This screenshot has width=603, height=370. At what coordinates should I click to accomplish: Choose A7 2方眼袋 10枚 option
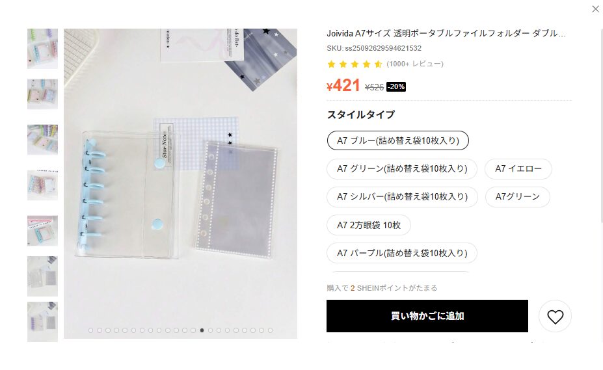[x=369, y=225]
